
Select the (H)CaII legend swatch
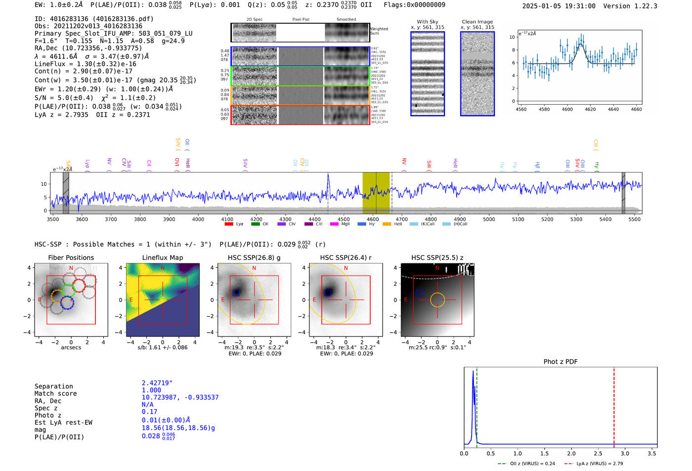click(x=446, y=224)
